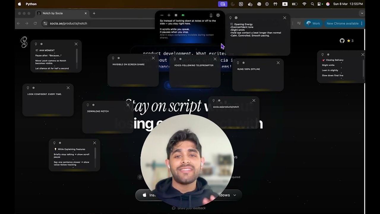380x214 pixels.
Task: Click the gray dot on RUNS 100% OFFLINE card
Action: point(243,63)
